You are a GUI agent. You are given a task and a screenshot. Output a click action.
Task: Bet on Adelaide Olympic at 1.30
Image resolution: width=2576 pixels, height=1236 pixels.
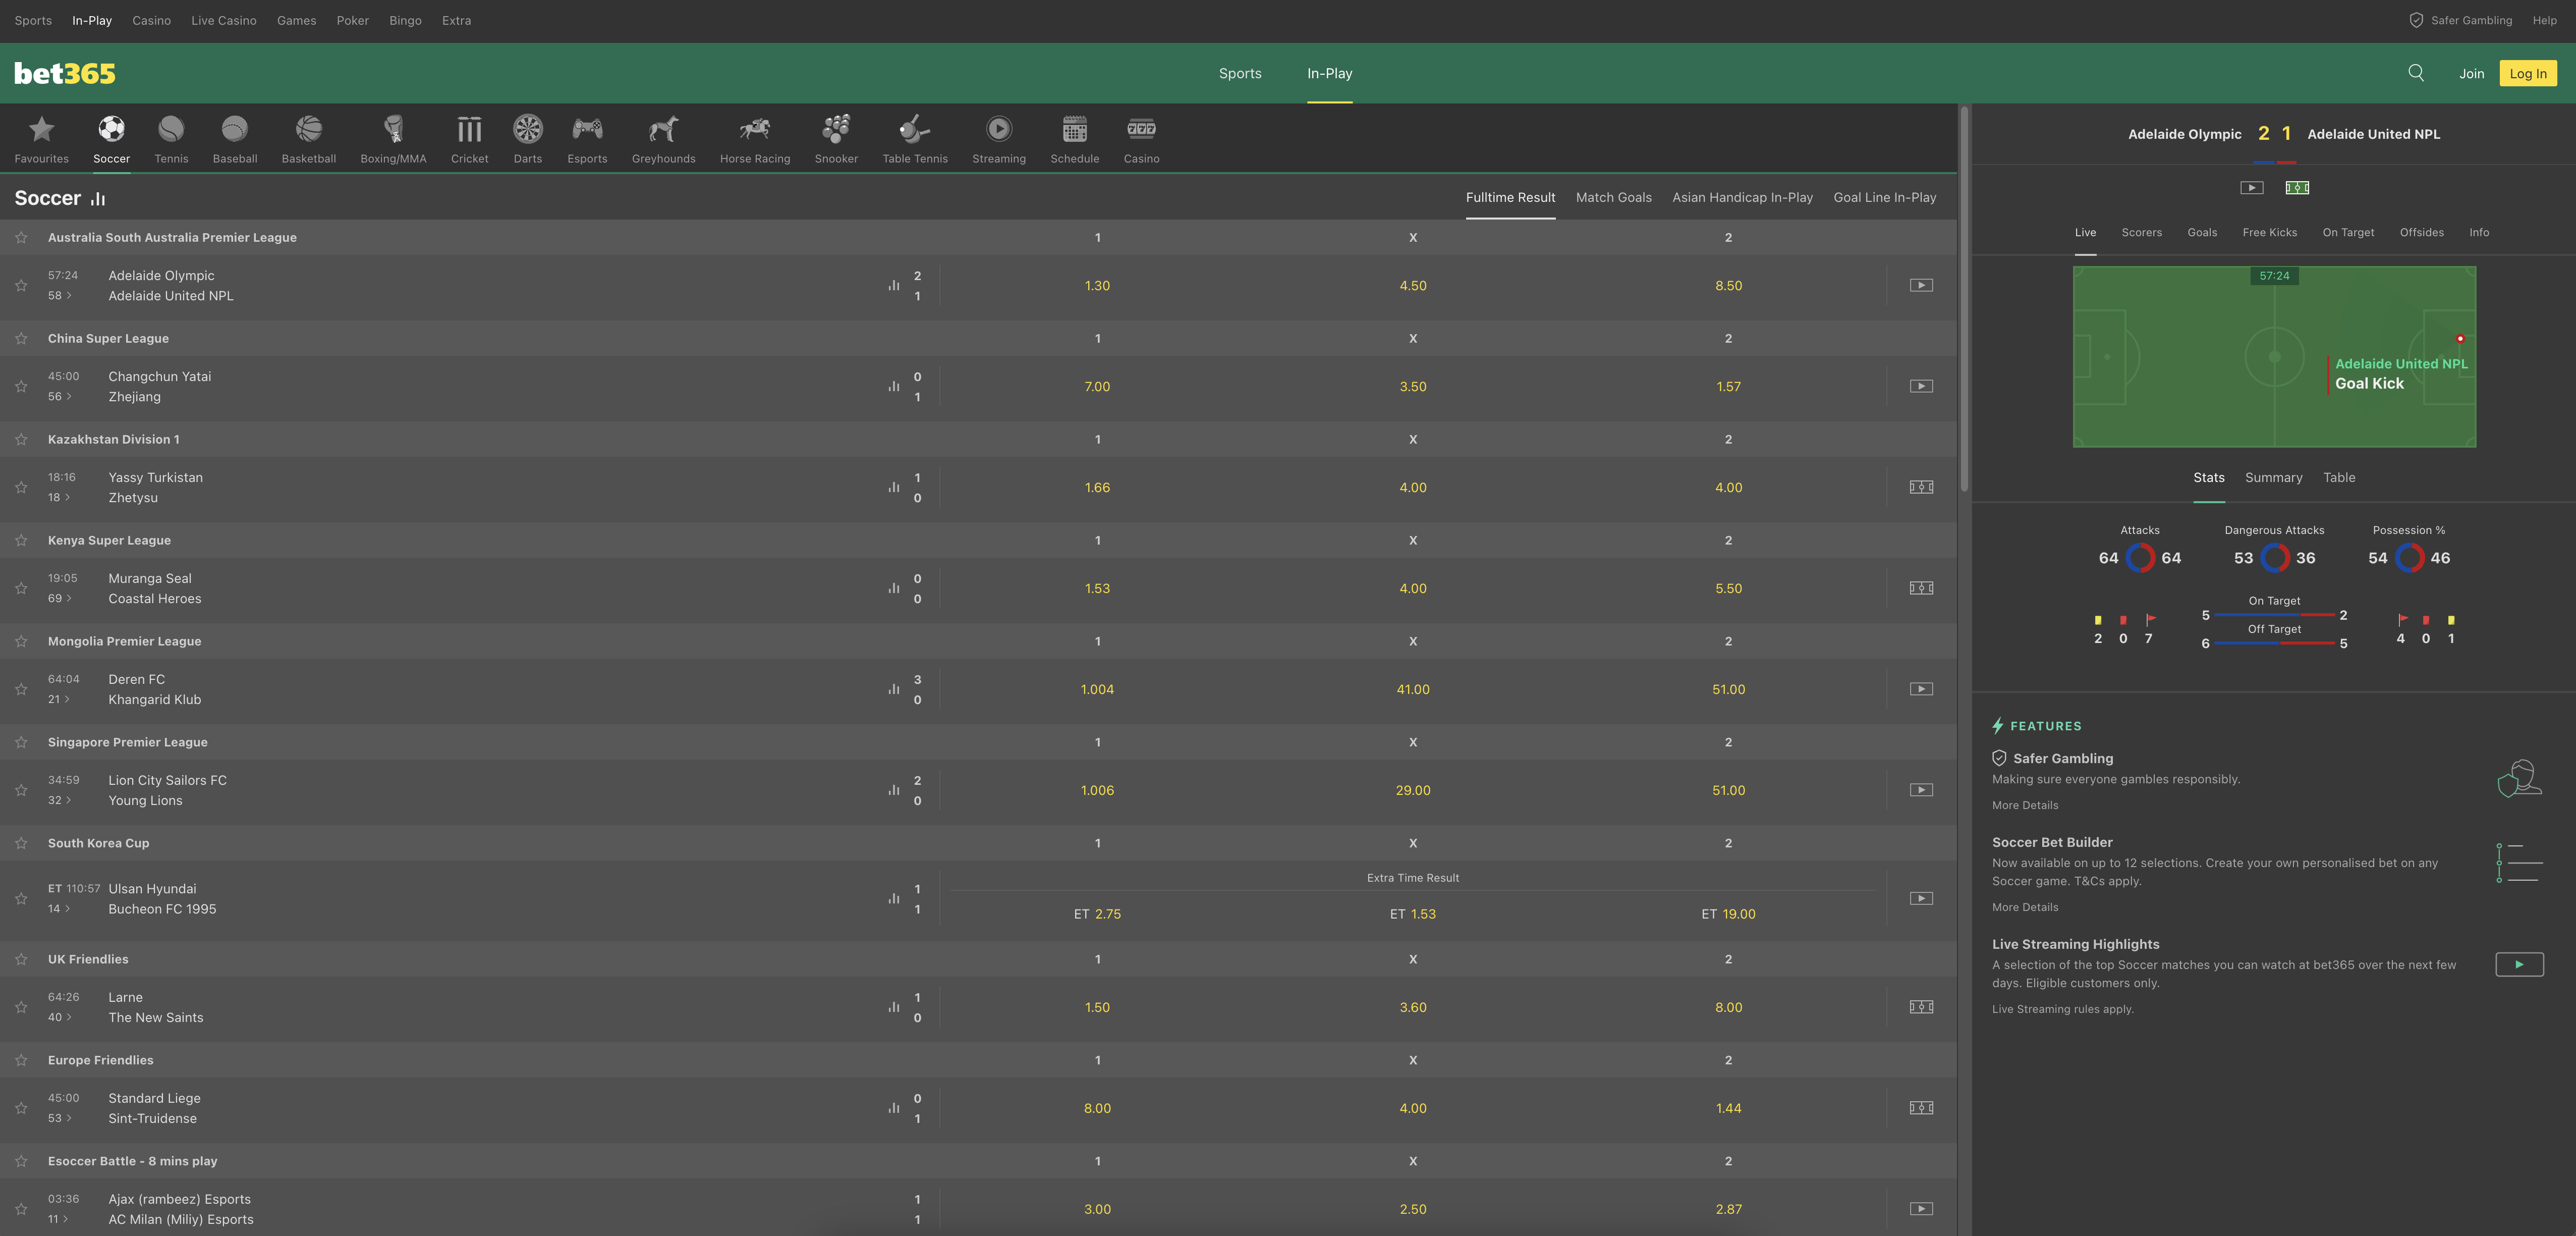click(1097, 286)
